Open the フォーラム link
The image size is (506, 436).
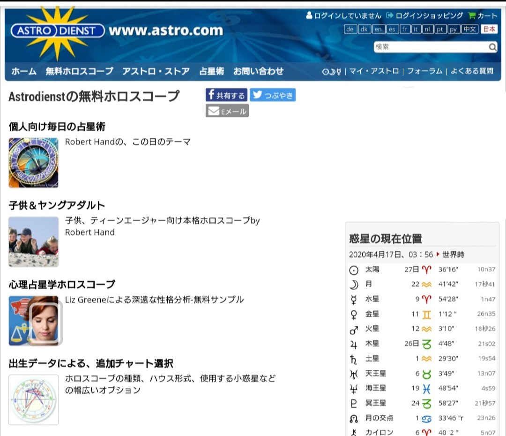coord(424,71)
